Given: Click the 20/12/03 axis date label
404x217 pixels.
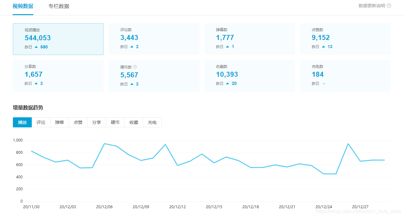Looking at the screenshot, I should (x=68, y=207).
